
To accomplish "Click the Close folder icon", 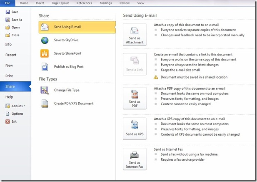I will [x=7, y=35].
